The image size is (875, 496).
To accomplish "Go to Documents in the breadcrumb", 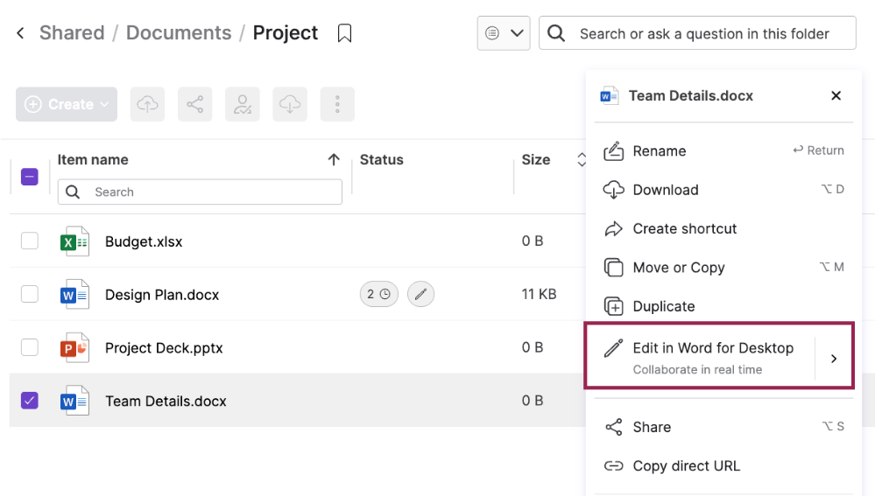I will tap(179, 33).
